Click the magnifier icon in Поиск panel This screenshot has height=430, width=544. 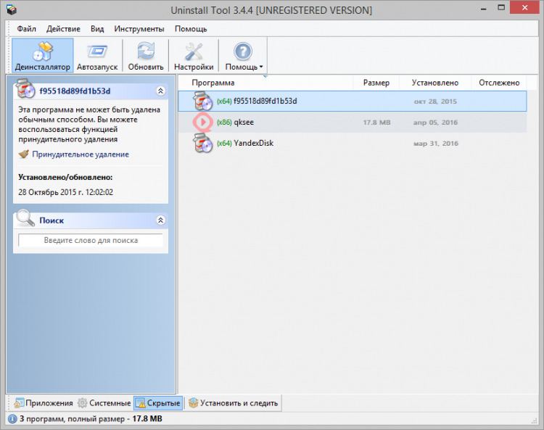point(25,218)
